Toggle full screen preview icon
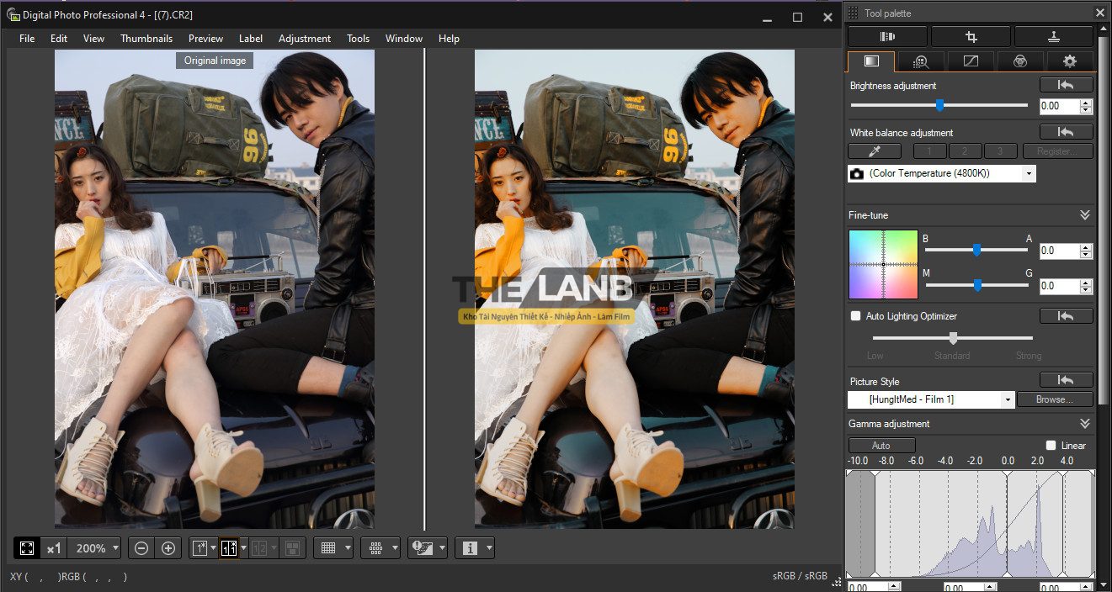Screen dimensions: 1112x592 [x=27, y=548]
